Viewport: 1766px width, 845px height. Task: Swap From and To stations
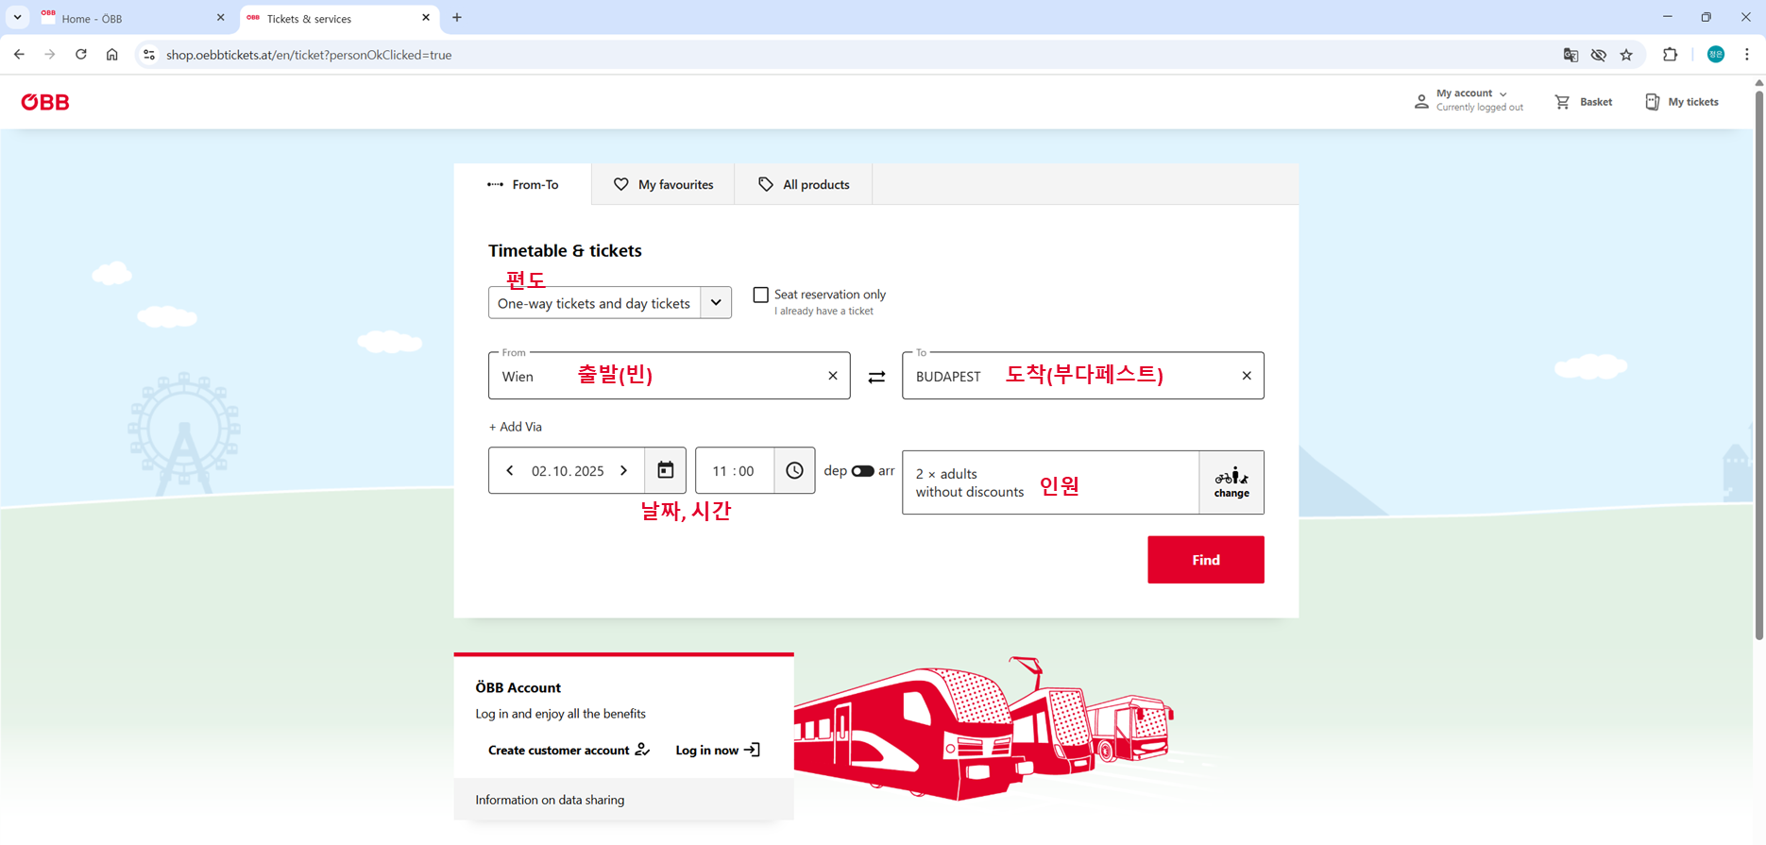click(876, 377)
